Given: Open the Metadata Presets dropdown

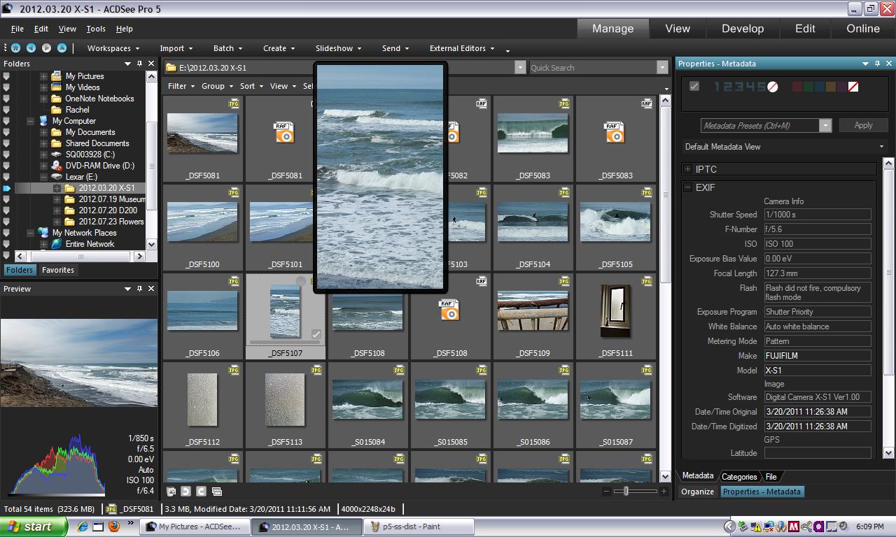Looking at the screenshot, I should click(x=825, y=126).
